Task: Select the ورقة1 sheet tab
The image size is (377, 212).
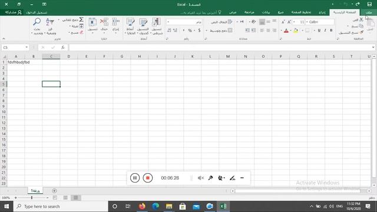Action: [x=35, y=191]
